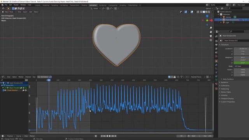This screenshot has height=140, width=249.
Task: Switch to wireframe viewport shading
Action: click(x=202, y=12)
